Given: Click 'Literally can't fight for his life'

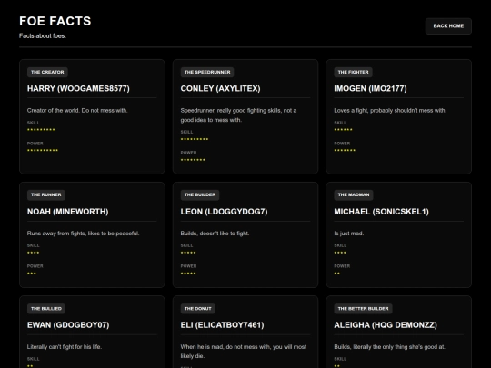Looking at the screenshot, I should tap(65, 347).
